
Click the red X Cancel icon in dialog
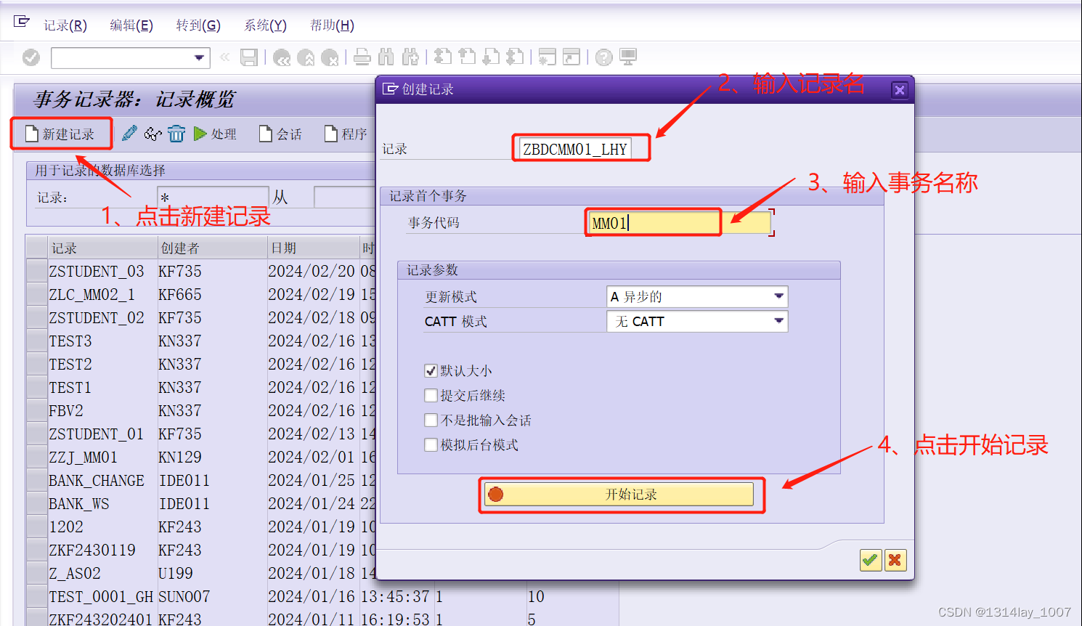point(895,560)
